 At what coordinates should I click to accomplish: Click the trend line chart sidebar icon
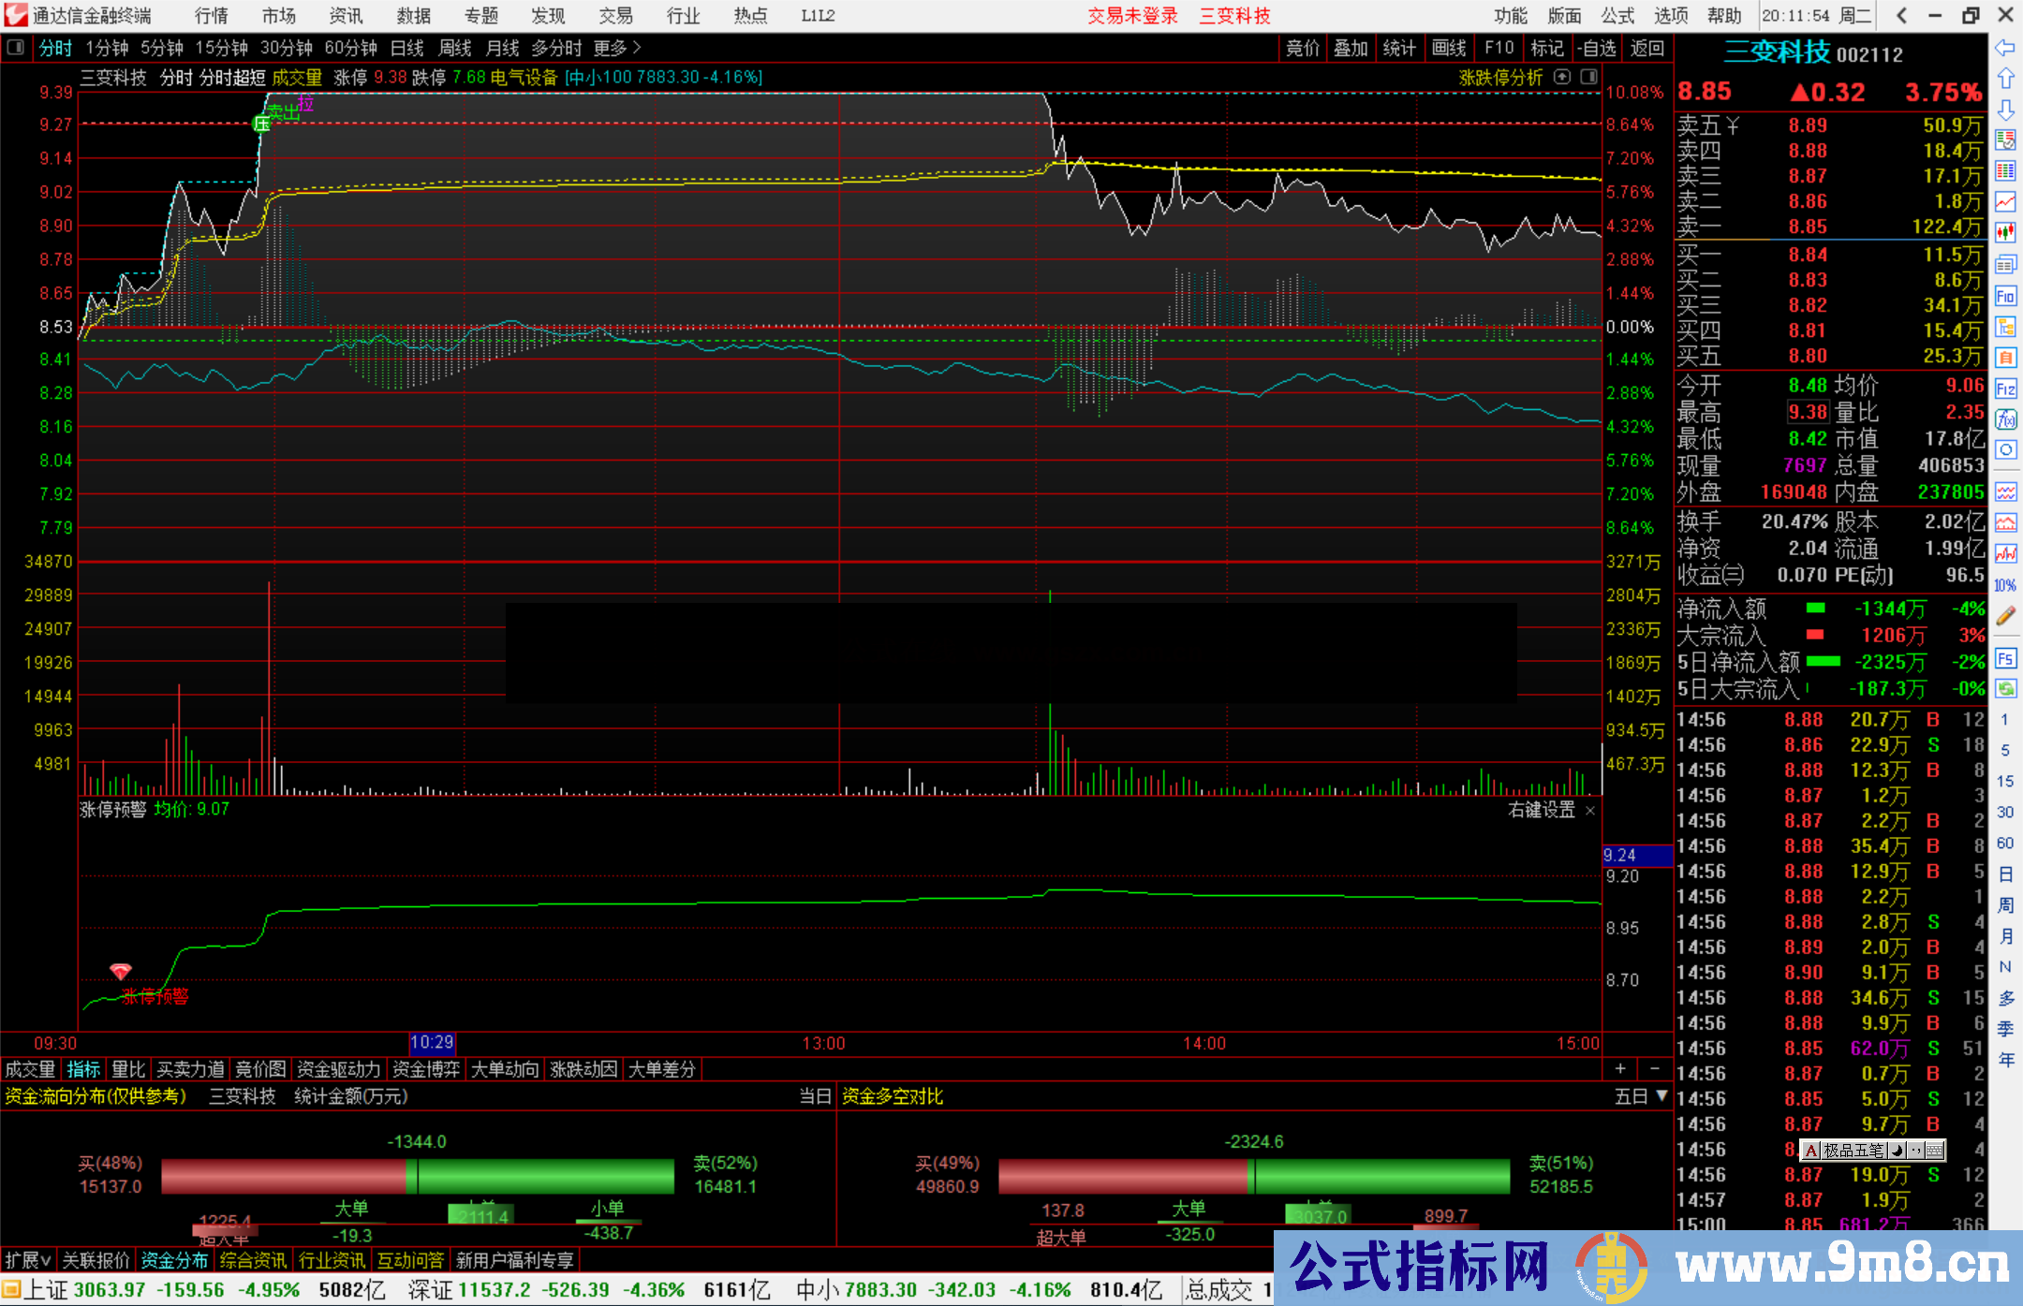point(2005,200)
